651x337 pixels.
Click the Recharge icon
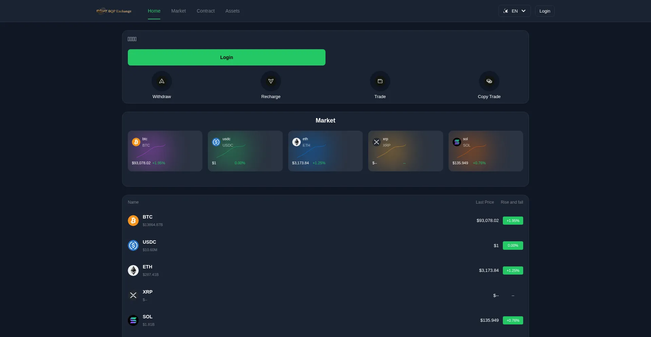(271, 81)
